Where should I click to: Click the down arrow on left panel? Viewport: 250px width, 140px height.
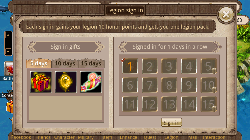coord(8,51)
